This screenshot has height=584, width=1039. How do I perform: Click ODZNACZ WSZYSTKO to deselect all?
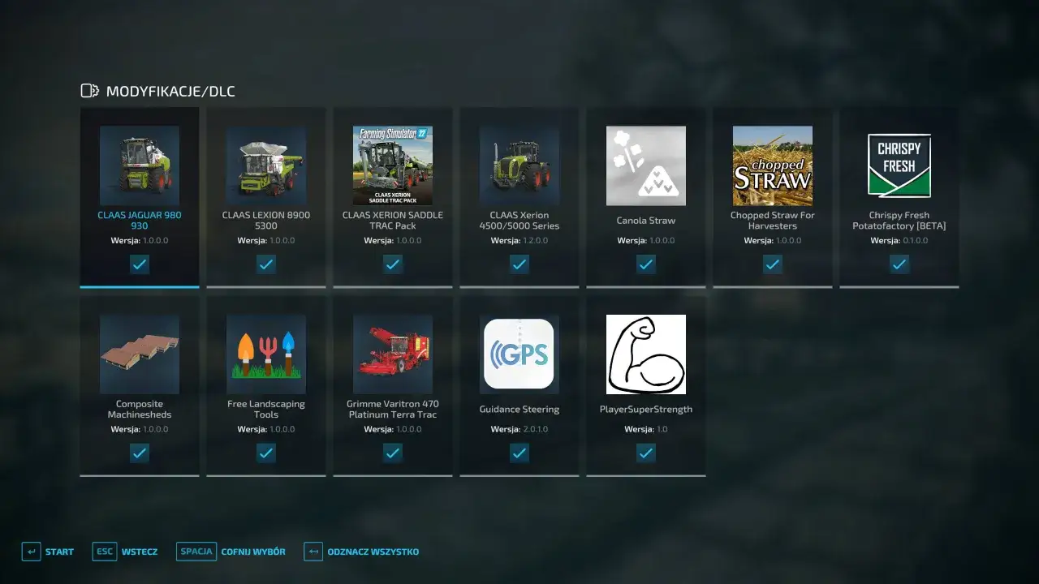(362, 552)
